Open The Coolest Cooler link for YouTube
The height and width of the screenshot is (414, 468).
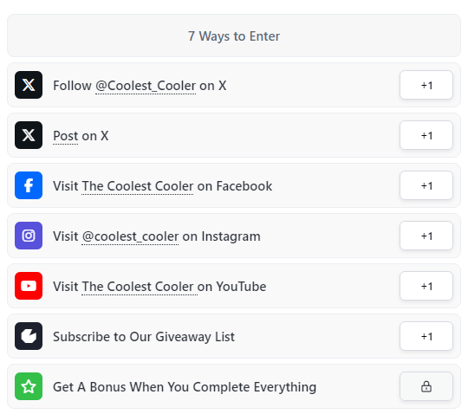pyautogui.click(x=140, y=287)
